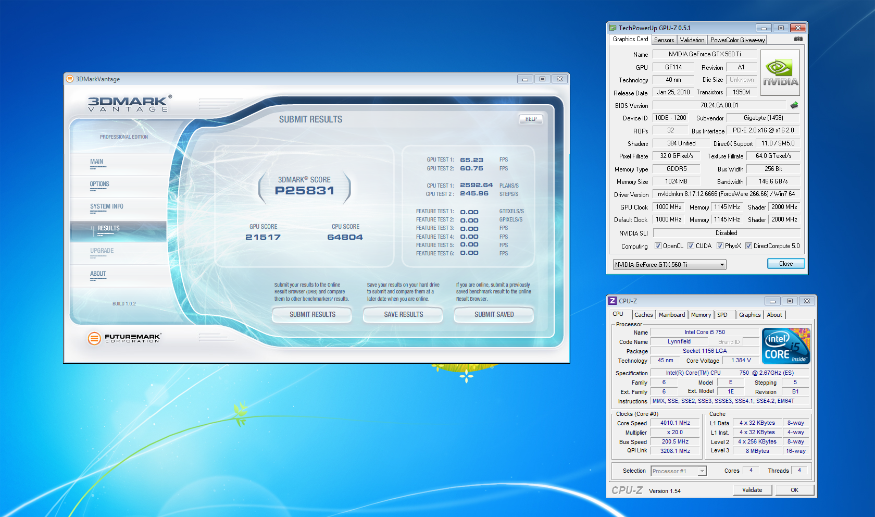Click the Driver Version field in GPU-Z
875x517 pixels.
point(726,194)
